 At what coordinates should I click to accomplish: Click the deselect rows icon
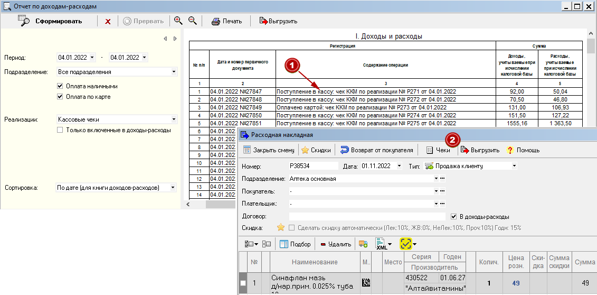point(267,244)
